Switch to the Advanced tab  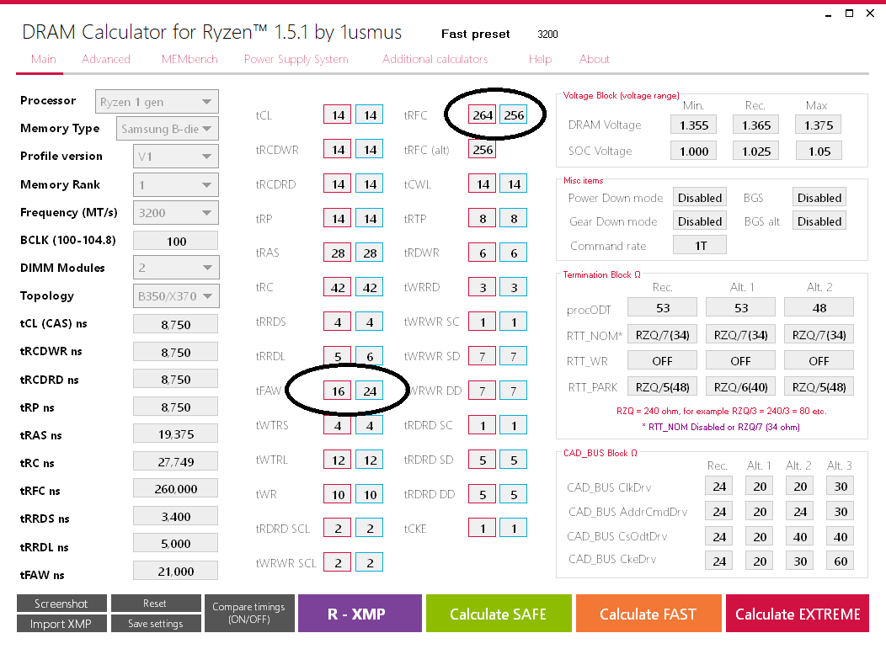click(x=105, y=59)
